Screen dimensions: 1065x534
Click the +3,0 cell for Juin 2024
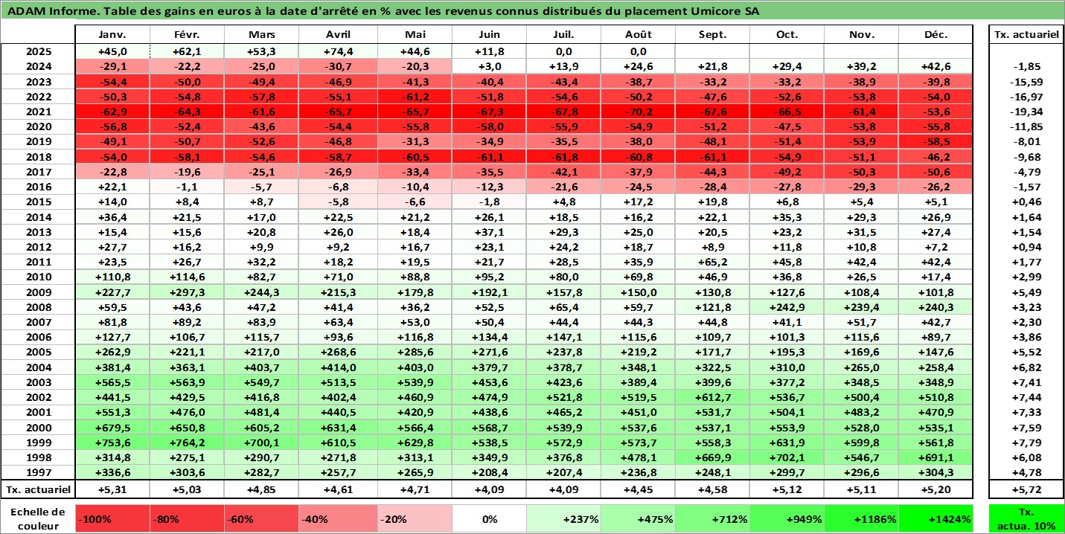[489, 66]
